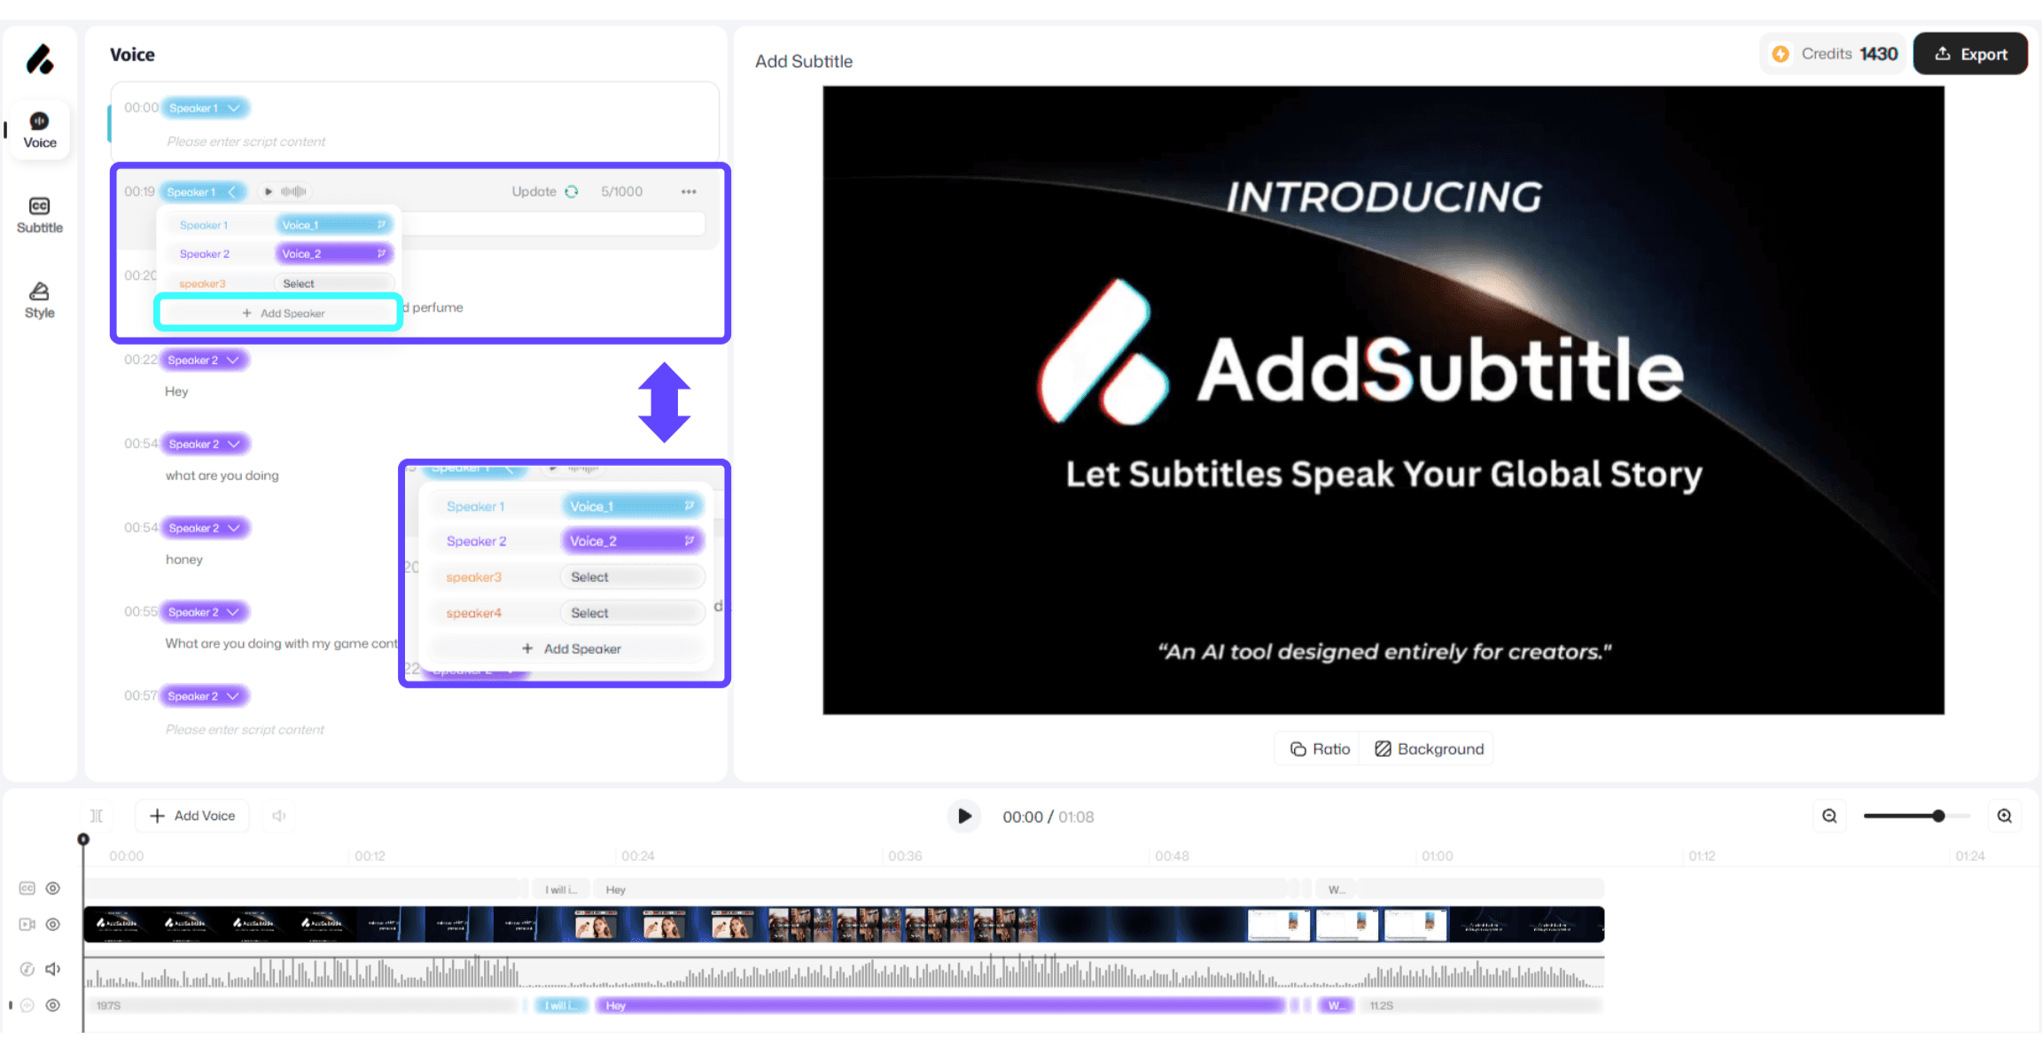Click the timeline zoom slider handle
Viewport: 2042px width, 1063px height.
1938,816
